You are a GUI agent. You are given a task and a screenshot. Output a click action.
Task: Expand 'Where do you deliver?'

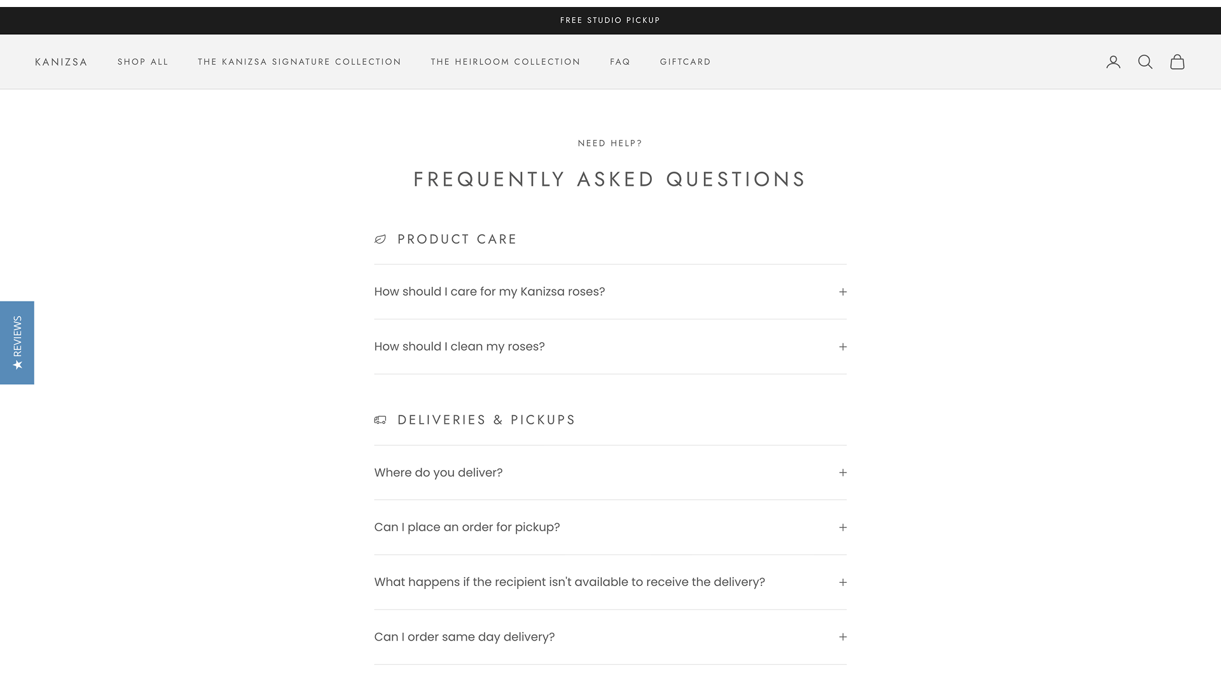[843, 473]
